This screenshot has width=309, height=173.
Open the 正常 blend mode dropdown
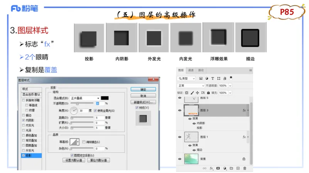click(190, 86)
